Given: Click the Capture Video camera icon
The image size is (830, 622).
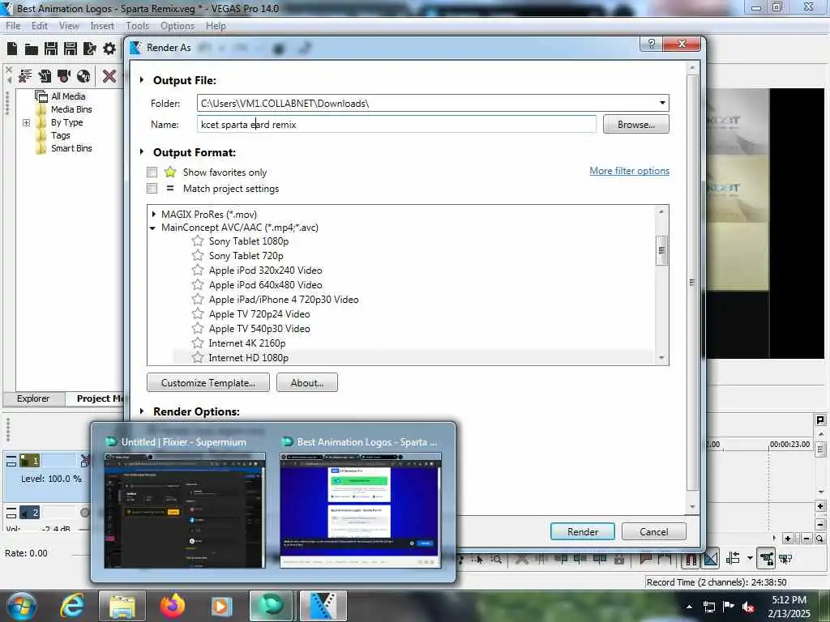Looking at the screenshot, I should pyautogui.click(x=64, y=76).
